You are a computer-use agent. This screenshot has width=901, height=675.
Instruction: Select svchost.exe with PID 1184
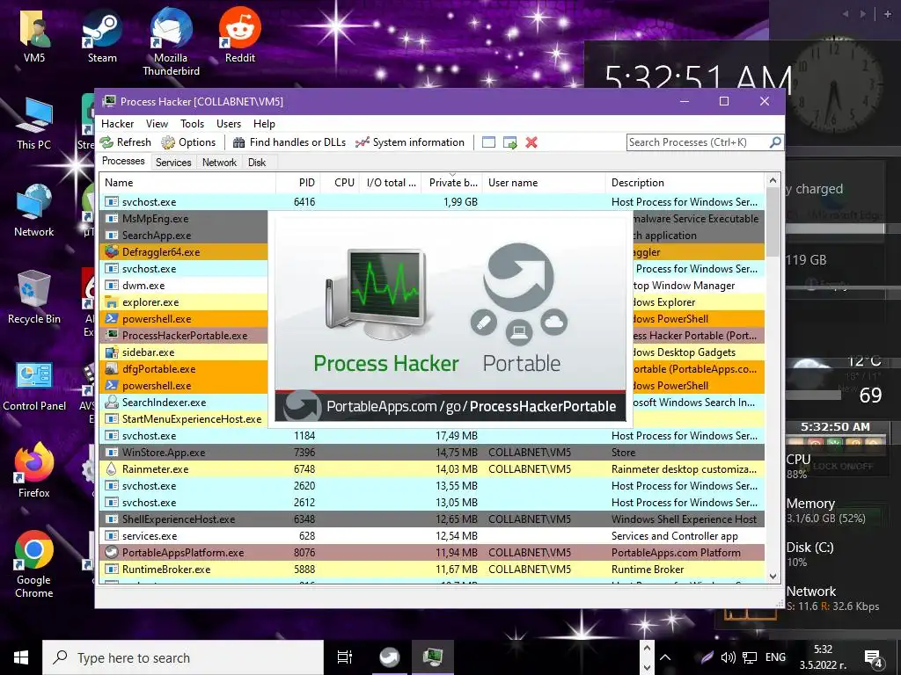pos(432,436)
